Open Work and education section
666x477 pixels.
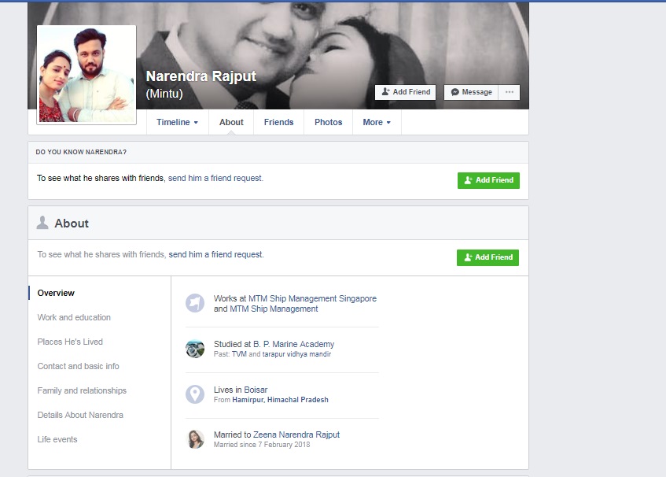tap(74, 317)
